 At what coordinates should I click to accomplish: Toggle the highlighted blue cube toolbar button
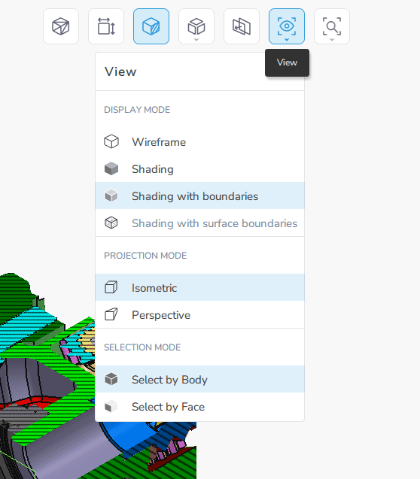point(151,26)
